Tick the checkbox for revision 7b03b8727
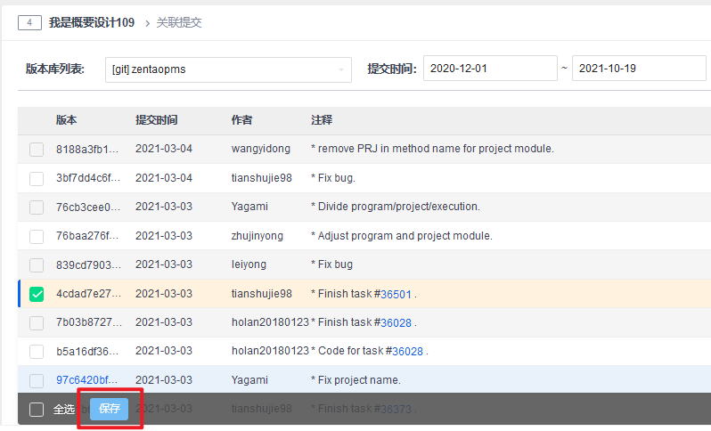The image size is (711, 431). coord(37,322)
